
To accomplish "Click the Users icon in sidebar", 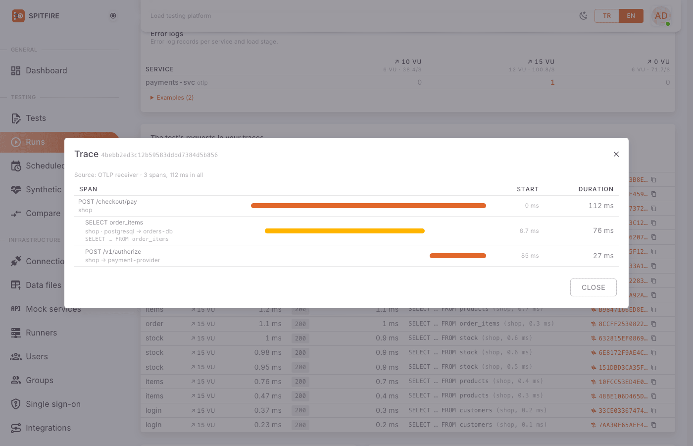I will coord(16,356).
